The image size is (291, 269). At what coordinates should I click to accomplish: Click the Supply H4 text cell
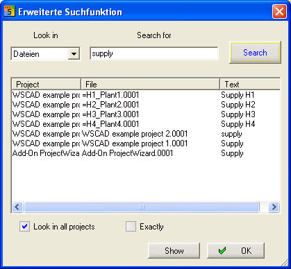click(x=238, y=124)
